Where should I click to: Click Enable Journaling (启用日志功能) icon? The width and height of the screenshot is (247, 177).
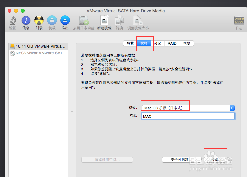coord(84,20)
